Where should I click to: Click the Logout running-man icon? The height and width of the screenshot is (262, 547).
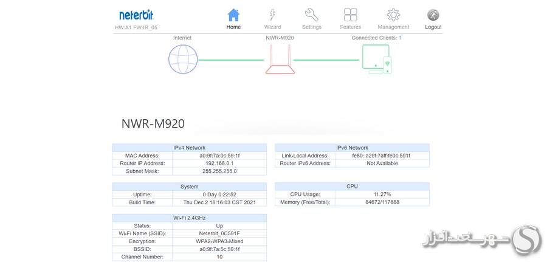click(x=433, y=15)
